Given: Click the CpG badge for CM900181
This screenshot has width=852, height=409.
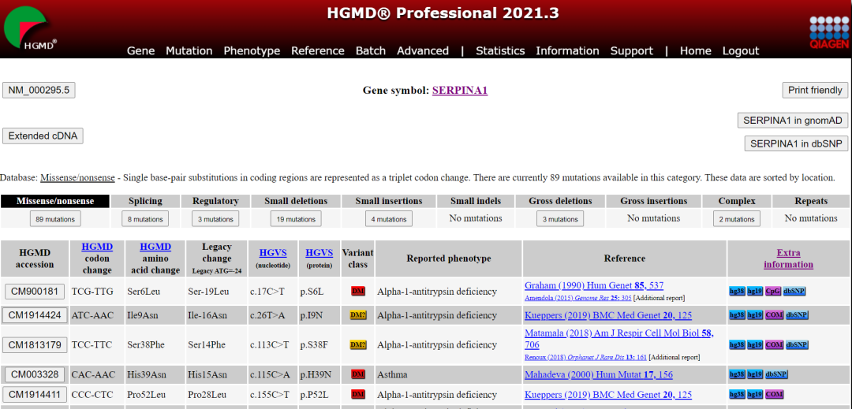Looking at the screenshot, I should point(772,292).
